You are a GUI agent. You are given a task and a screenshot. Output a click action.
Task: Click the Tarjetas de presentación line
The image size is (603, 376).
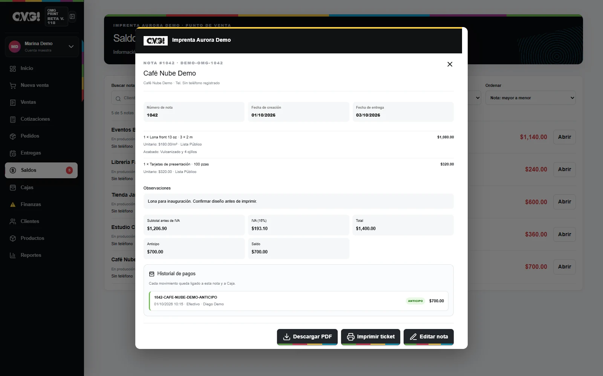(x=298, y=168)
